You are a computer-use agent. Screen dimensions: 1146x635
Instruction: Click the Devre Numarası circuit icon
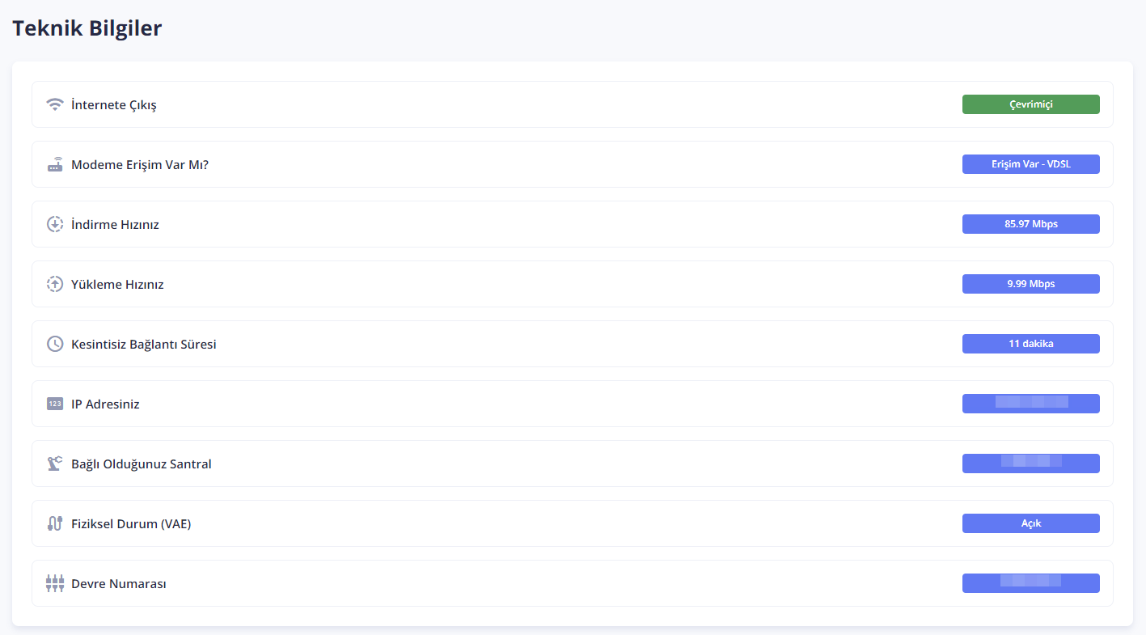pyautogui.click(x=55, y=583)
